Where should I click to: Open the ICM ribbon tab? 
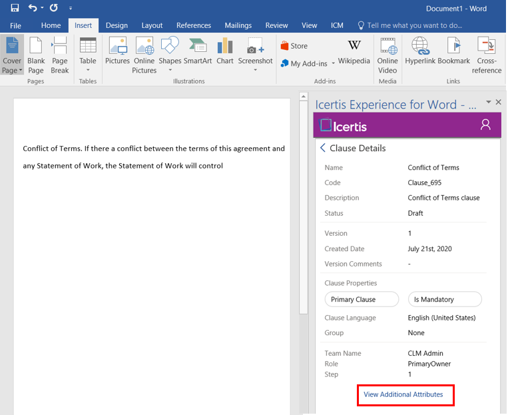[x=337, y=25]
